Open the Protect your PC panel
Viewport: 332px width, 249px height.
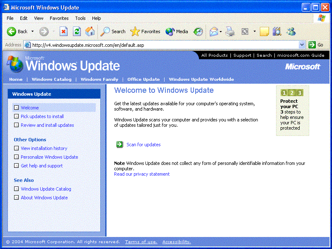292,111
